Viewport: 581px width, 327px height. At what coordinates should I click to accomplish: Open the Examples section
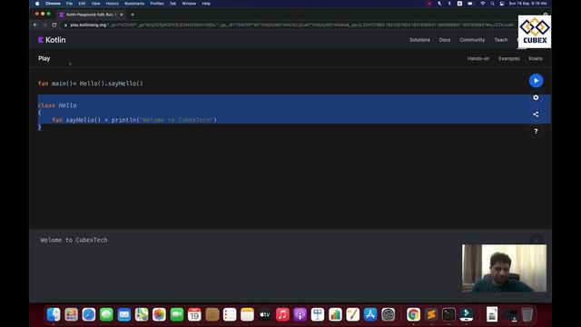point(508,58)
